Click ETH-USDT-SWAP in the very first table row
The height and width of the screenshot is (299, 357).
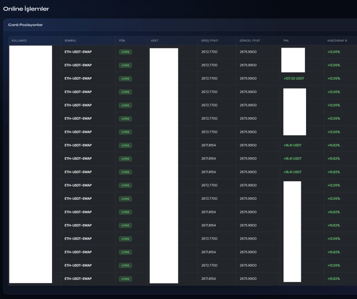click(78, 52)
